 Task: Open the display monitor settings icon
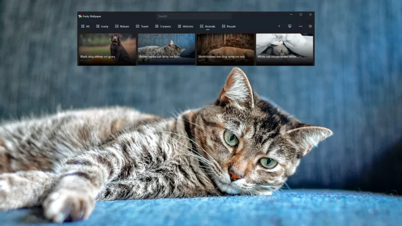click(289, 26)
